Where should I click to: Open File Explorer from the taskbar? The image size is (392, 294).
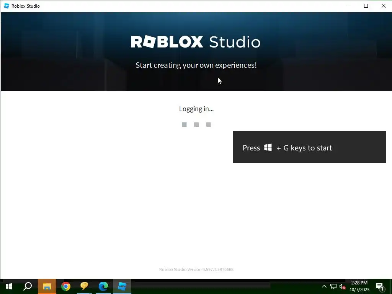(47, 286)
